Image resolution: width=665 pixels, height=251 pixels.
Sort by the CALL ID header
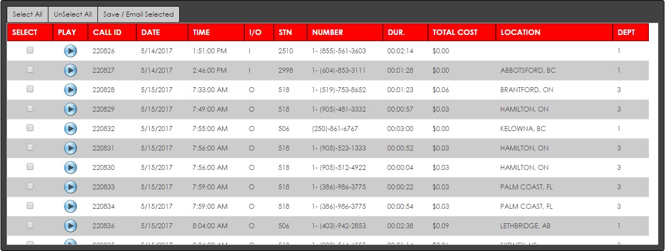[107, 32]
